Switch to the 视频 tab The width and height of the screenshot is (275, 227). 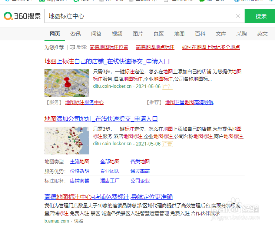tap(117, 34)
